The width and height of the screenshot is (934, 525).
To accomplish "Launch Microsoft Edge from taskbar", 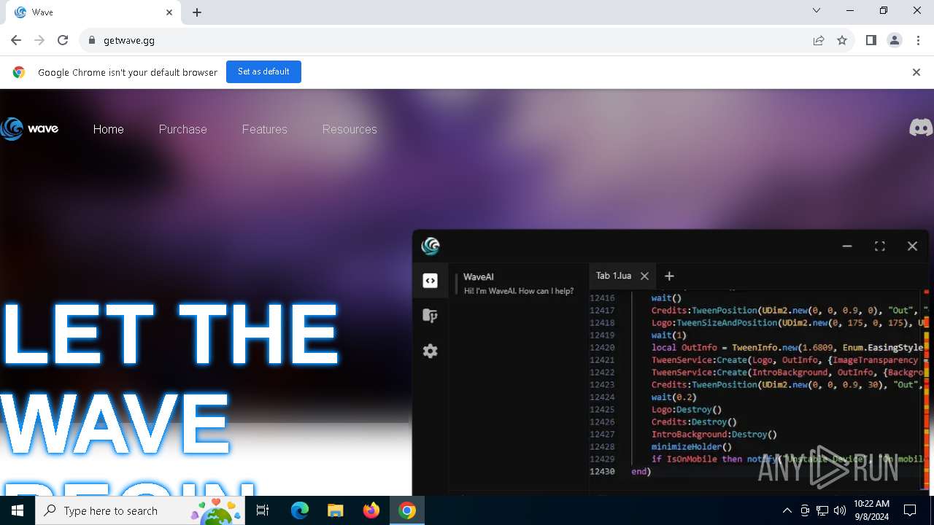I will (300, 510).
